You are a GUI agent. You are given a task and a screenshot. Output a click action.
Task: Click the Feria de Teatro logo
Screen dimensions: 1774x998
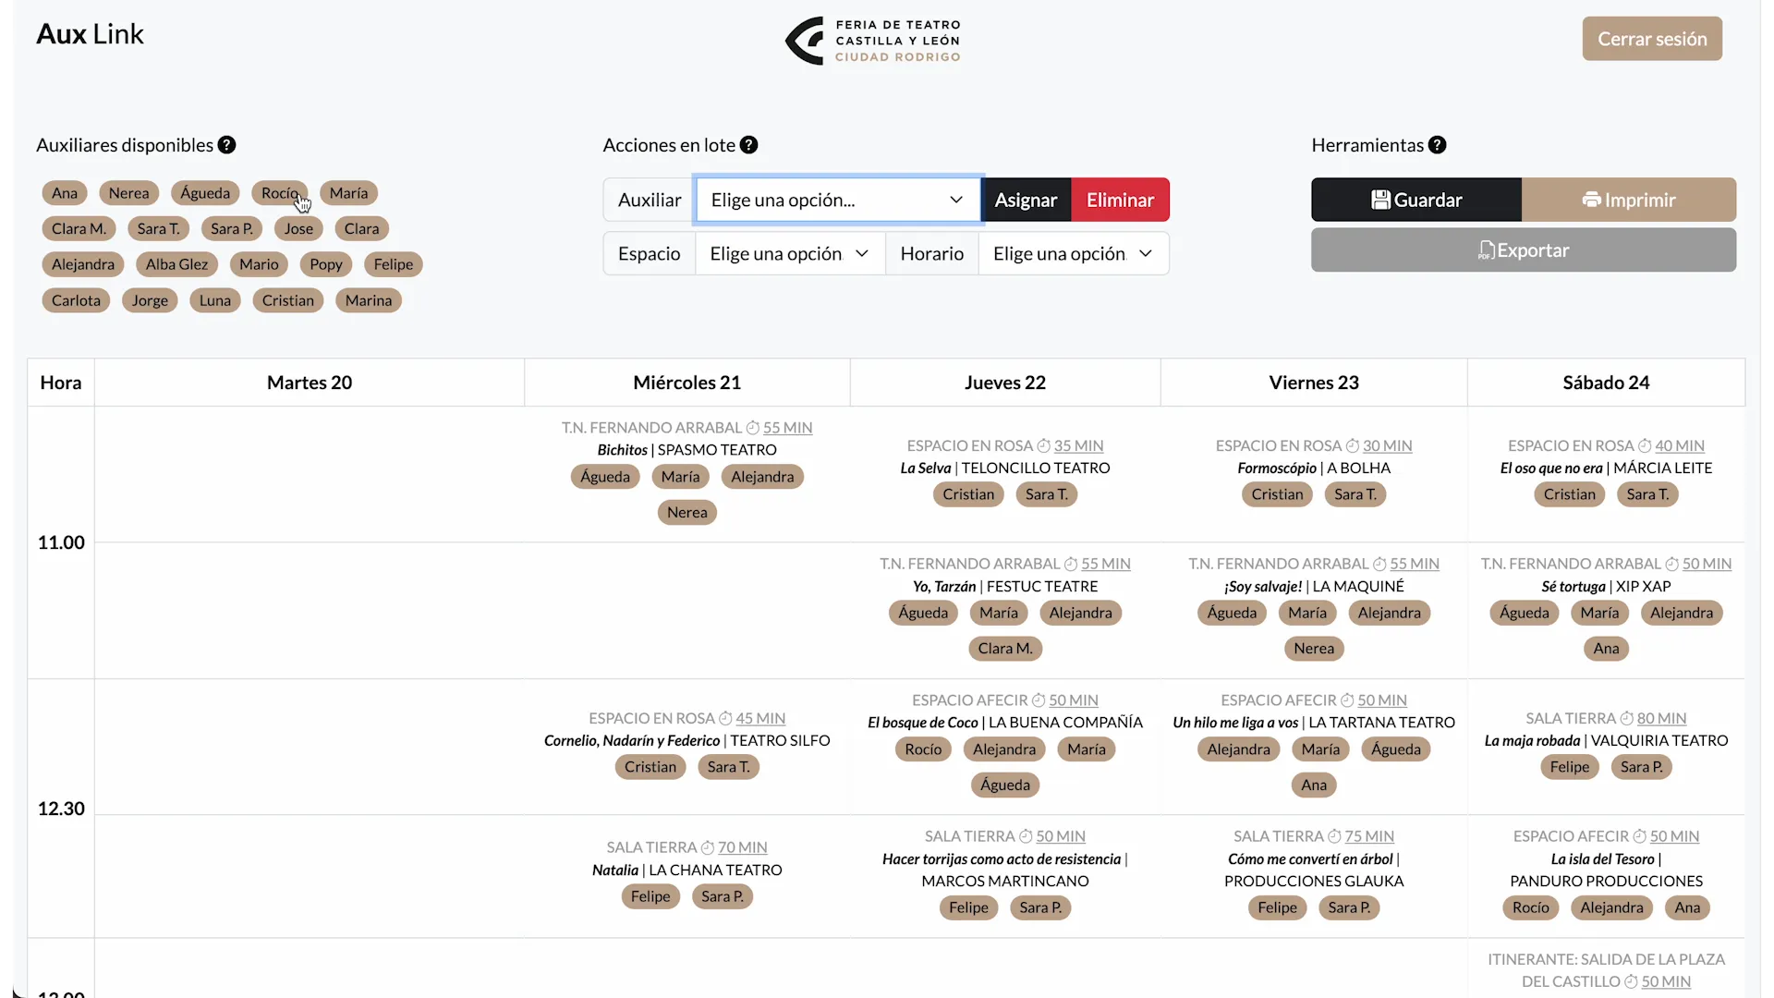pyautogui.click(x=873, y=41)
